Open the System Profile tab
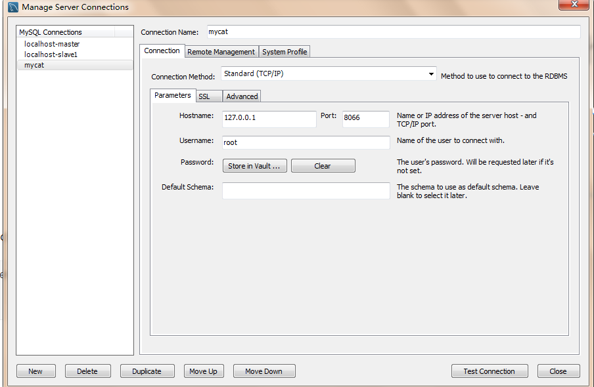Screen dimensions: 594x387 pos(285,52)
